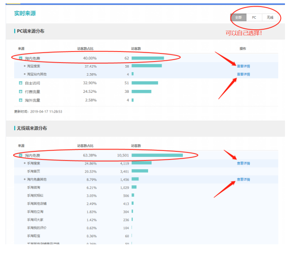
Task: Click the 手淘微淘 source row
Action: (x=146, y=188)
